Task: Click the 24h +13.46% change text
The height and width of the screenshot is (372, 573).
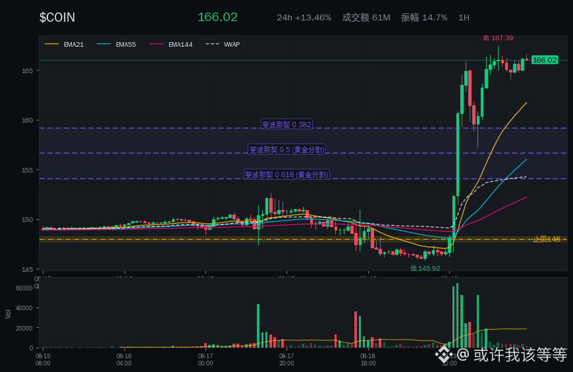Action: (304, 18)
